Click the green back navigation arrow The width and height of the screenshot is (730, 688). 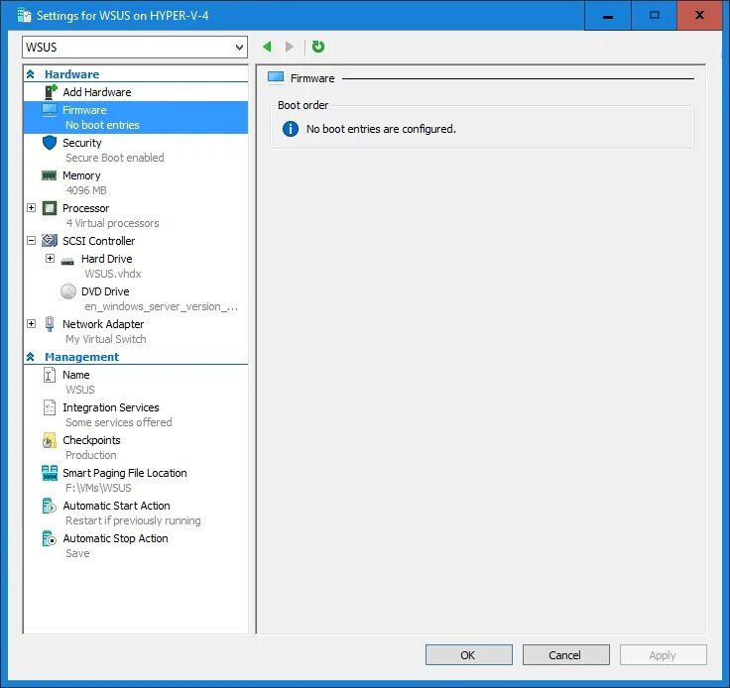(267, 47)
